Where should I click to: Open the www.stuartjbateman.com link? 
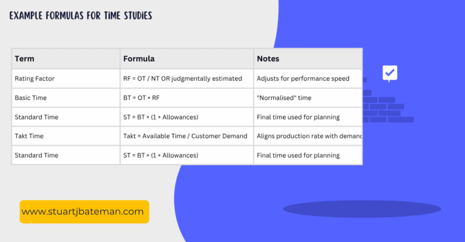pos(84,212)
